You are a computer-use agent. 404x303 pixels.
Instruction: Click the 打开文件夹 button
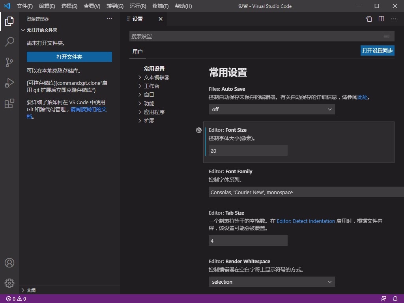coord(69,57)
